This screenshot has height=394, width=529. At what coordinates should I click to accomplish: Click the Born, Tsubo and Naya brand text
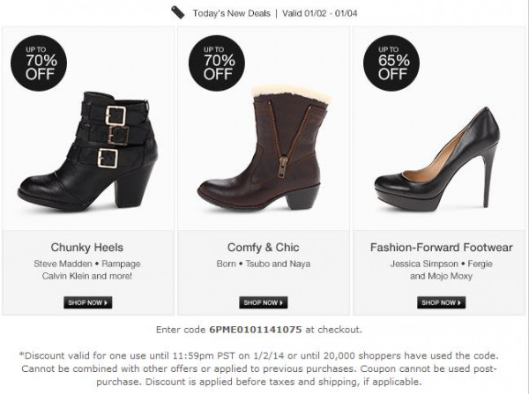[x=264, y=264]
